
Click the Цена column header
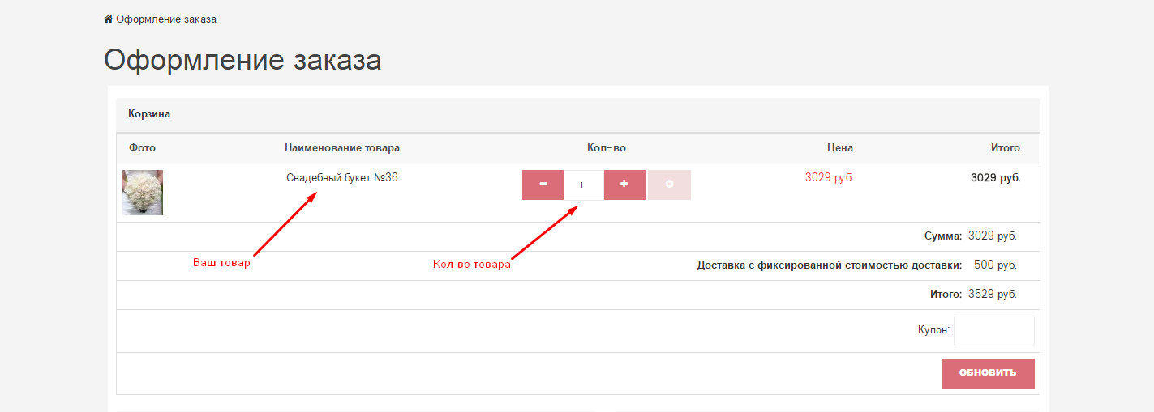coord(839,148)
